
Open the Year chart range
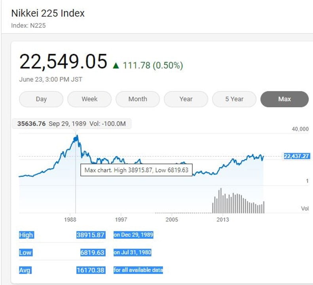186,99
